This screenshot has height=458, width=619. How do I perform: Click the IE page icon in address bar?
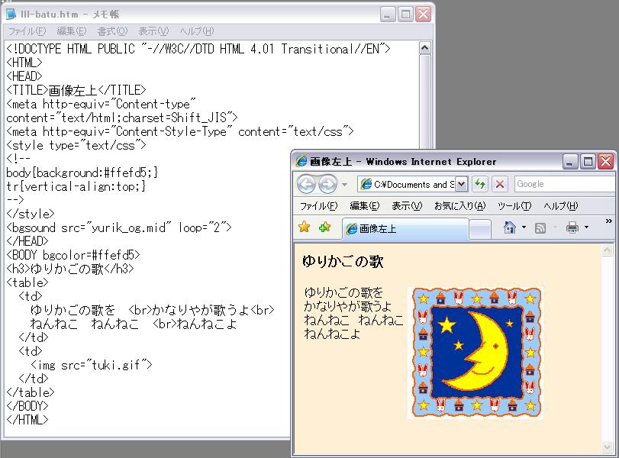366,184
